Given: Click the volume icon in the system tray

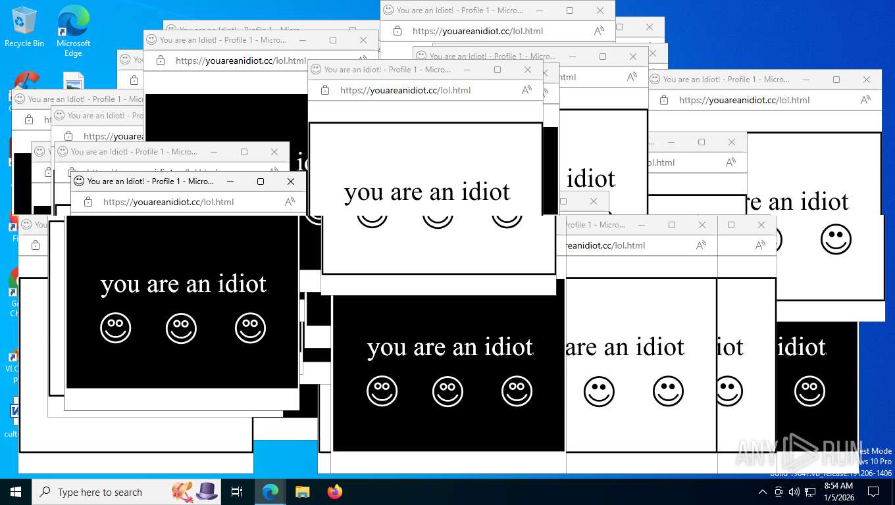Looking at the screenshot, I should (794, 492).
